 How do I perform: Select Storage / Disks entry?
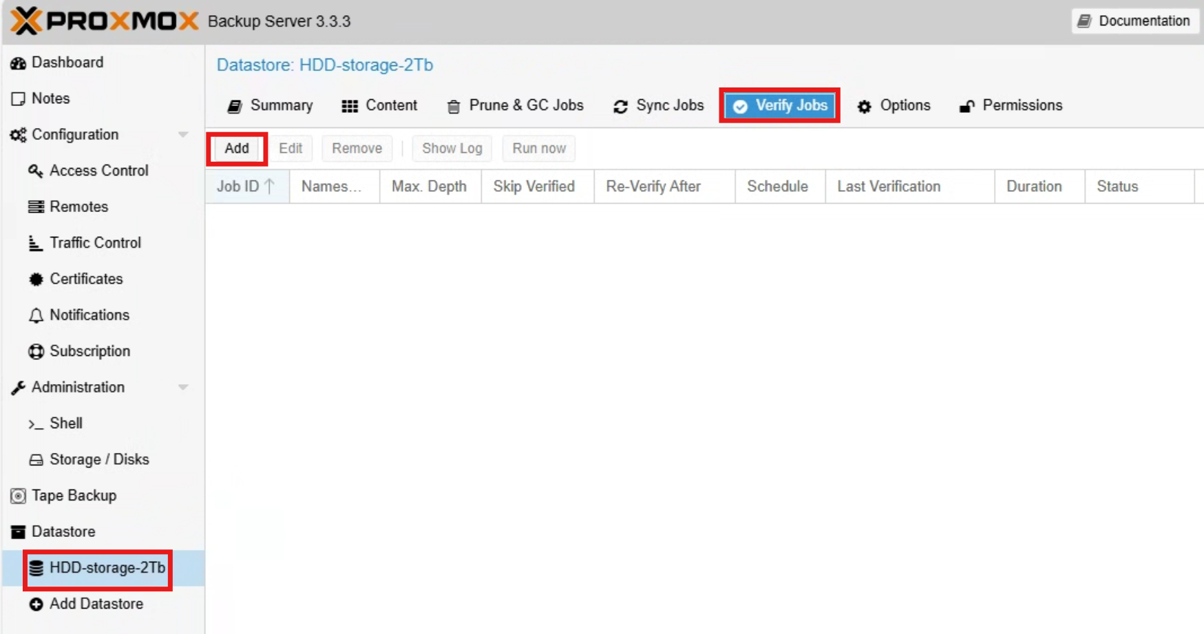pos(103,460)
